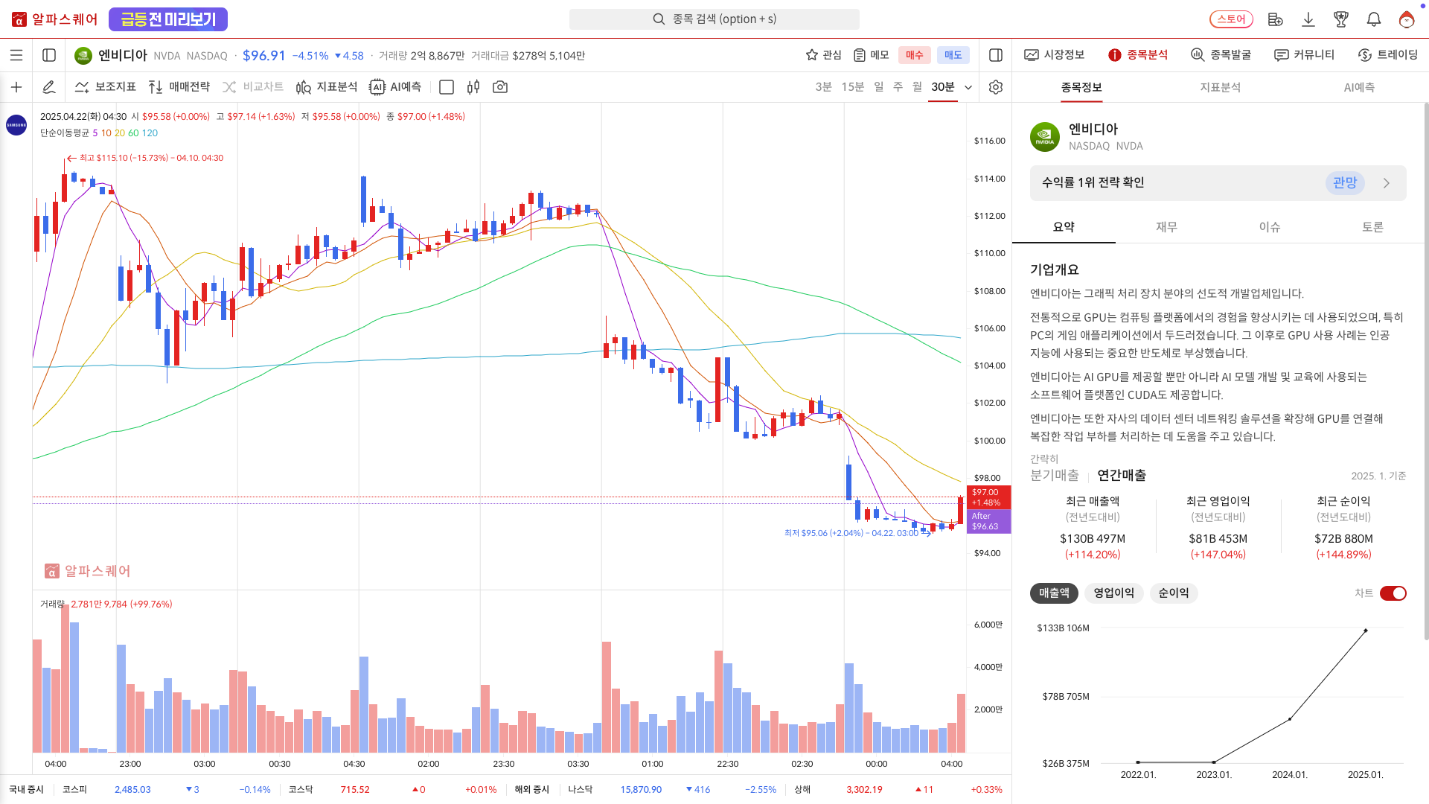Click the download icon in header
The width and height of the screenshot is (1429, 804).
tap(1308, 19)
